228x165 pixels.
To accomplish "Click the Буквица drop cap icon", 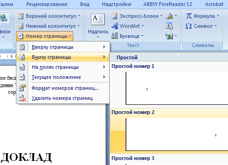I will [x=115, y=36].
